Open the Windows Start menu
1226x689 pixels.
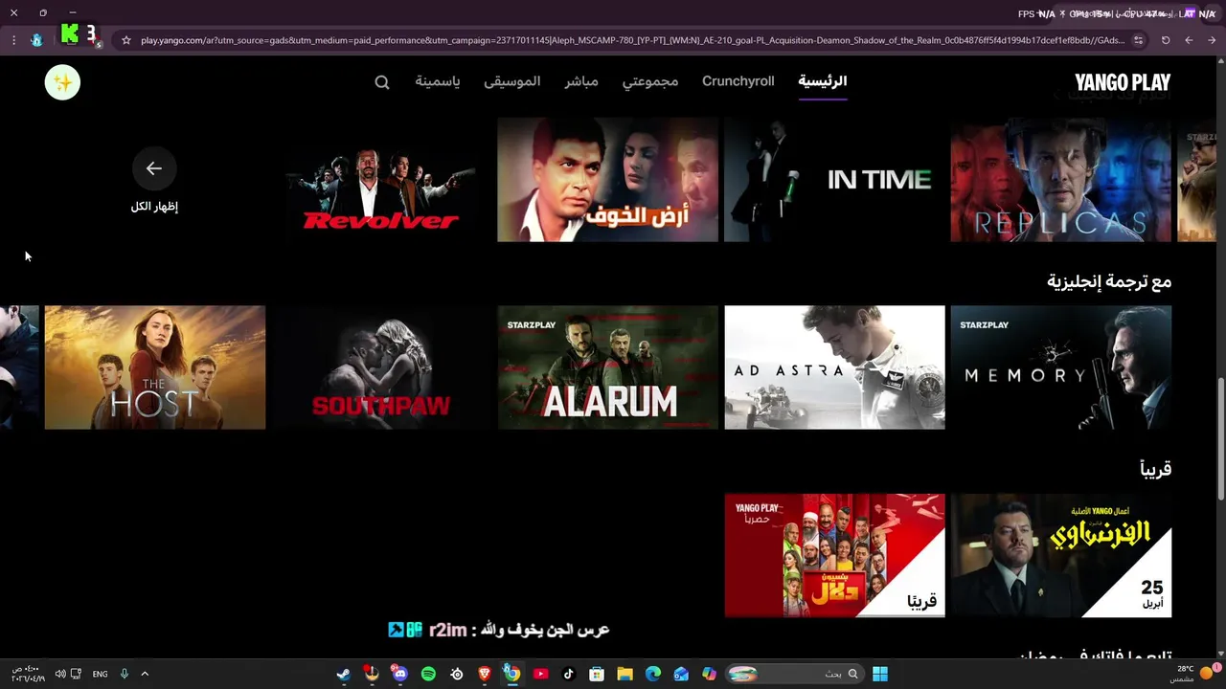(x=880, y=674)
